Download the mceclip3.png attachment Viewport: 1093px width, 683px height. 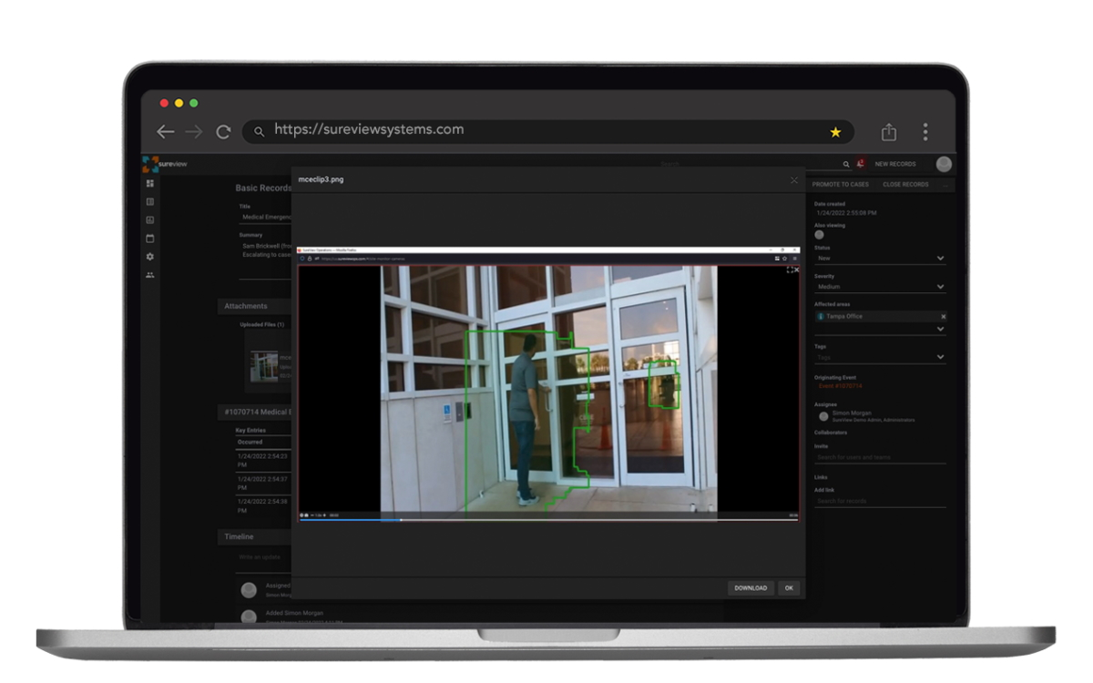[x=751, y=588]
